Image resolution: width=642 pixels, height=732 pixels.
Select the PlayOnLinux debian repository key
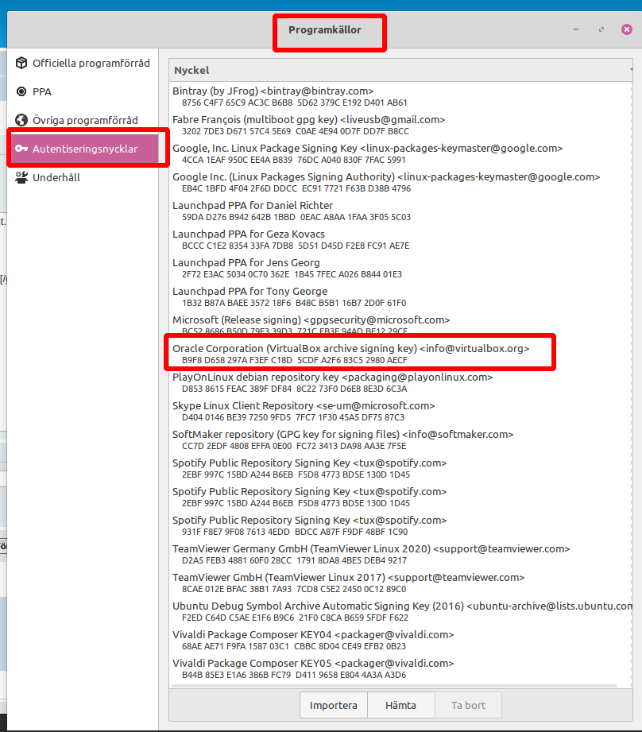tap(332, 378)
